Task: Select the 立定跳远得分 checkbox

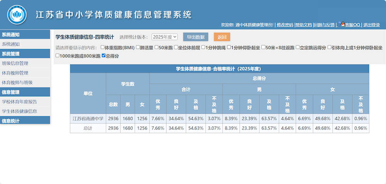Action: [x=298, y=47]
